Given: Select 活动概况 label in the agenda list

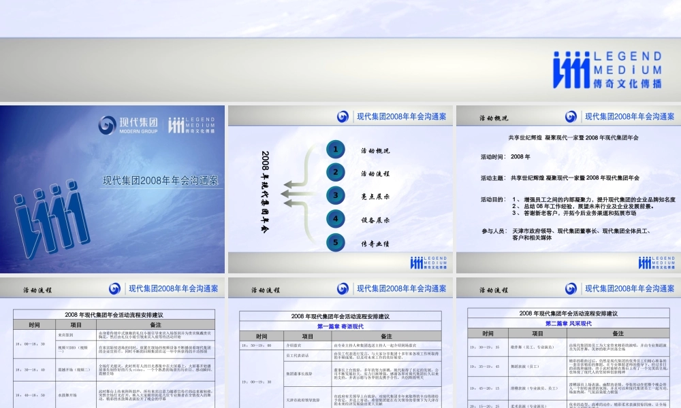Looking at the screenshot, I should tap(375, 150).
